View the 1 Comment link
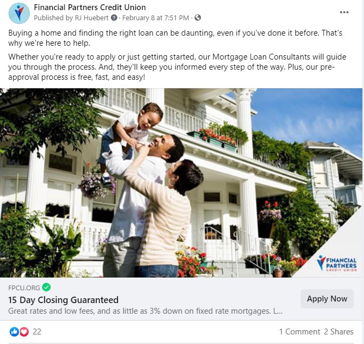Viewport: 364px width, 344px height. click(300, 332)
